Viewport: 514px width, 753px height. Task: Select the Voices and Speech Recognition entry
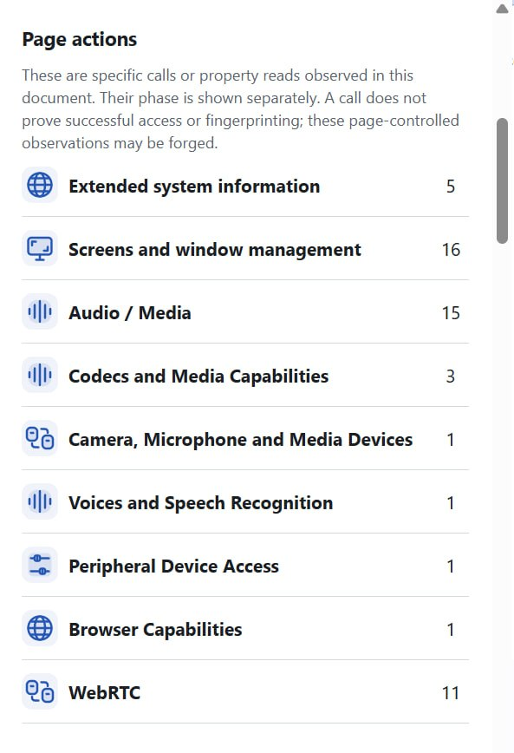[245, 502]
